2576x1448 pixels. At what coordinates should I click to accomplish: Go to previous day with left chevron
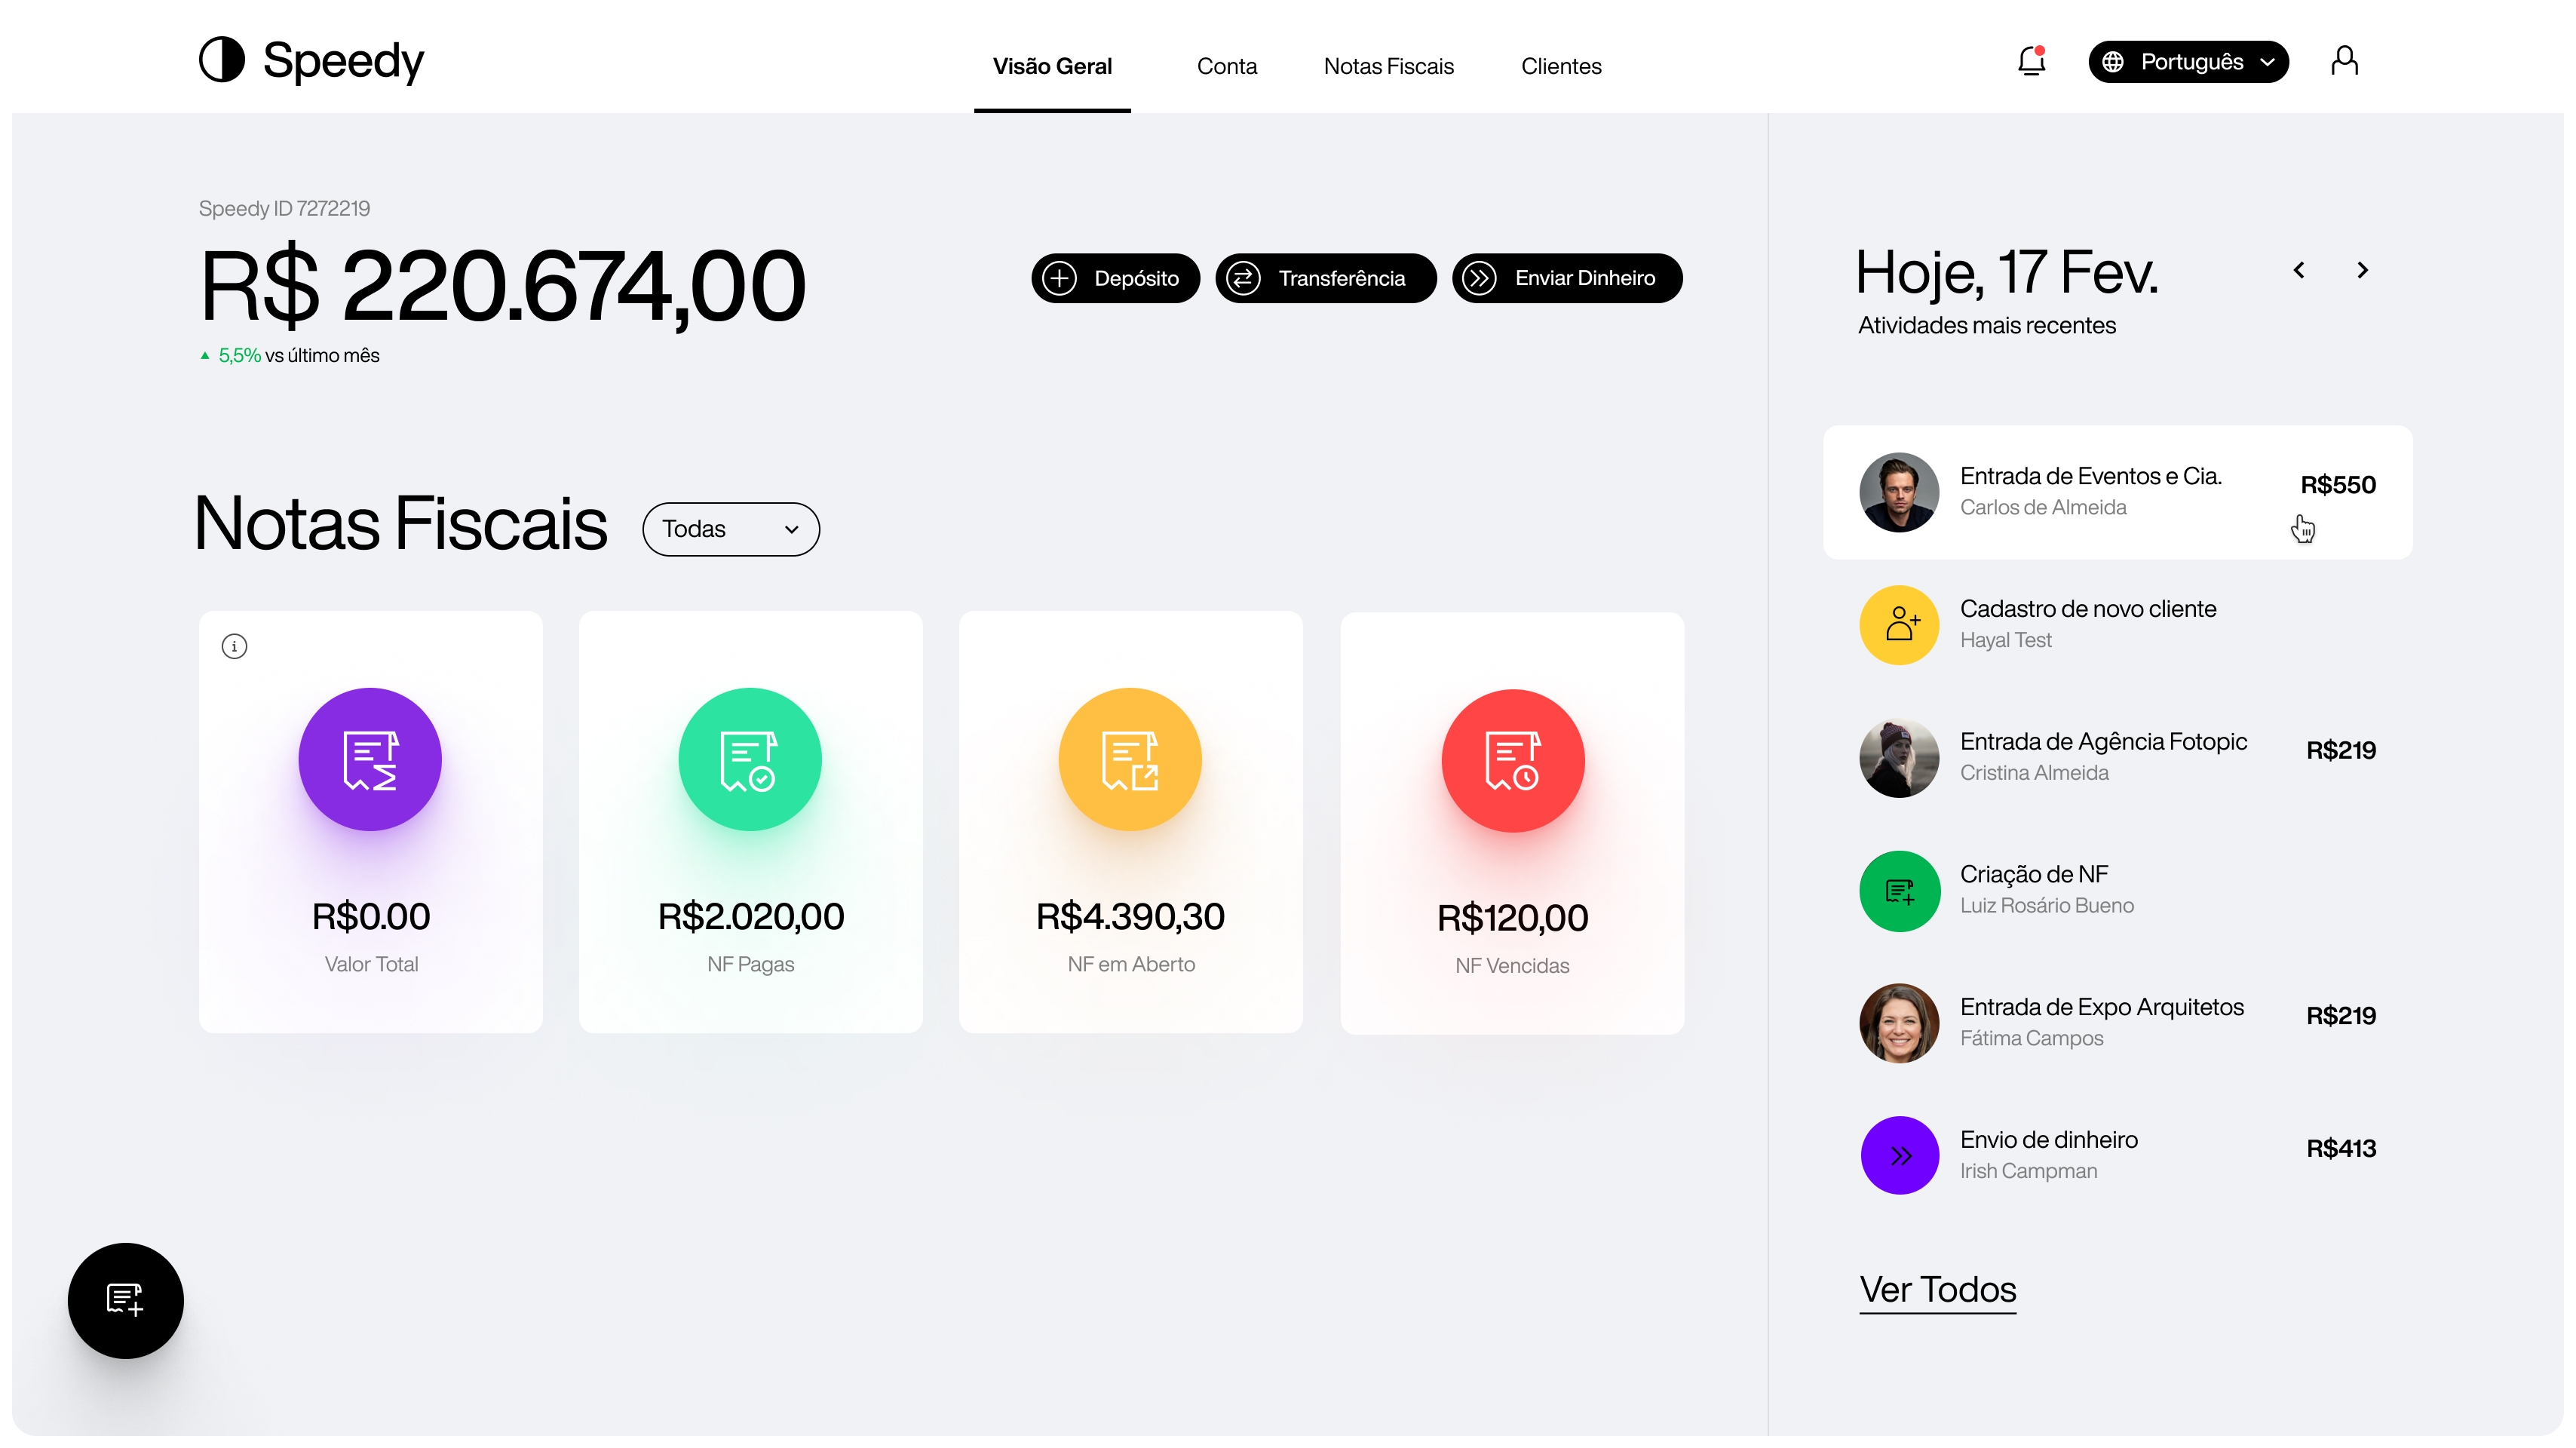click(2299, 270)
